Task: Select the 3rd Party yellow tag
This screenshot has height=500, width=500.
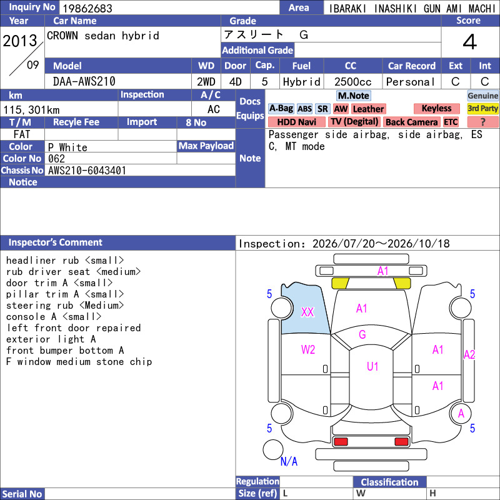Action: (482, 108)
